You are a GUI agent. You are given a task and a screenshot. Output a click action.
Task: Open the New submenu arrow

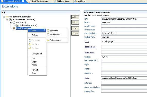[x=45, y=30]
